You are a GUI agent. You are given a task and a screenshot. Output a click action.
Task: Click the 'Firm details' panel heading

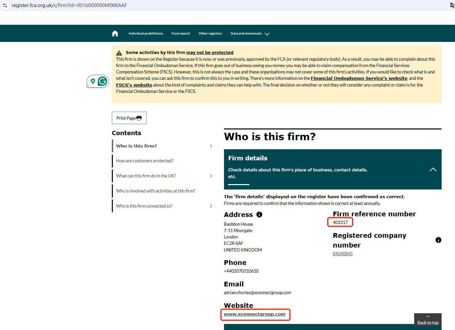[x=248, y=158]
